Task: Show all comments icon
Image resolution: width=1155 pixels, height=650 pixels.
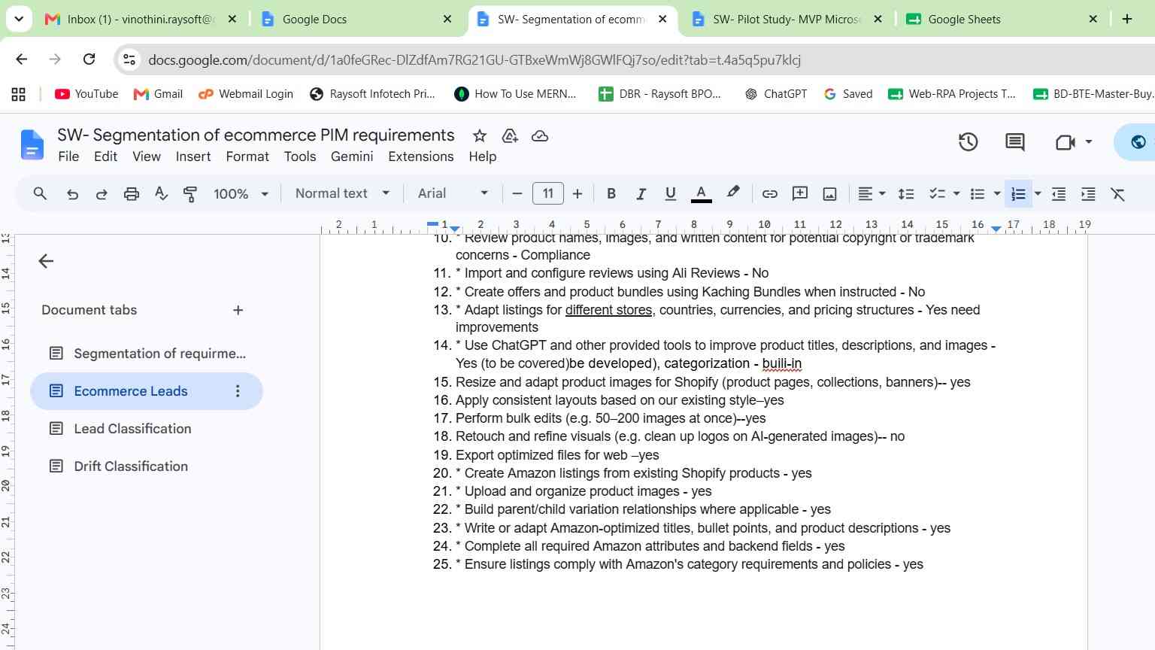Action: pyautogui.click(x=1014, y=141)
